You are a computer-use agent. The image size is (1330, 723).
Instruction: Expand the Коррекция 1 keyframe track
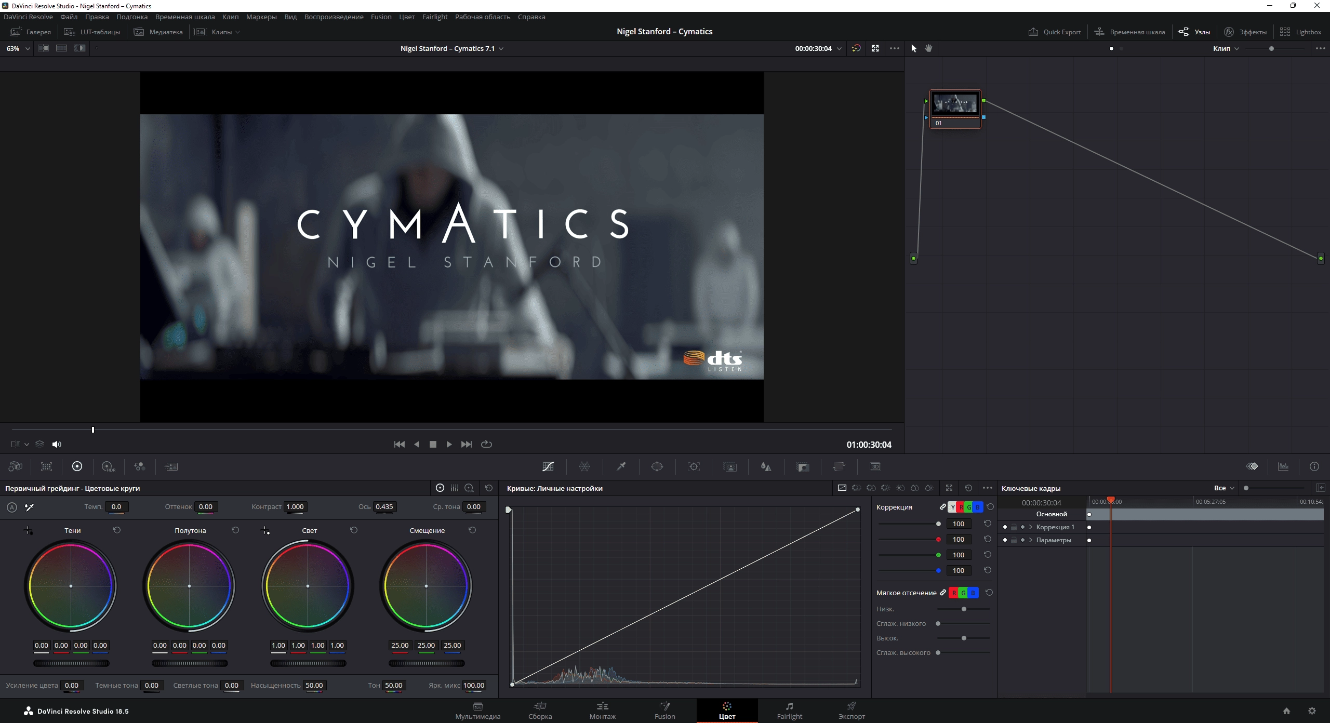point(1031,527)
